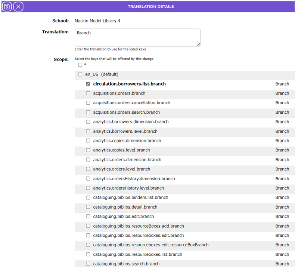Click the 'en_US (default)' locale label
Image resolution: width=295 pixels, height=267 pixels.
102,74
